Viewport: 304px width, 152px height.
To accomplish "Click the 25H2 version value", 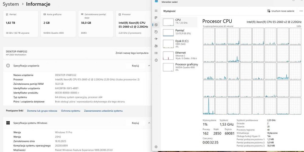I will coord(58,137).
